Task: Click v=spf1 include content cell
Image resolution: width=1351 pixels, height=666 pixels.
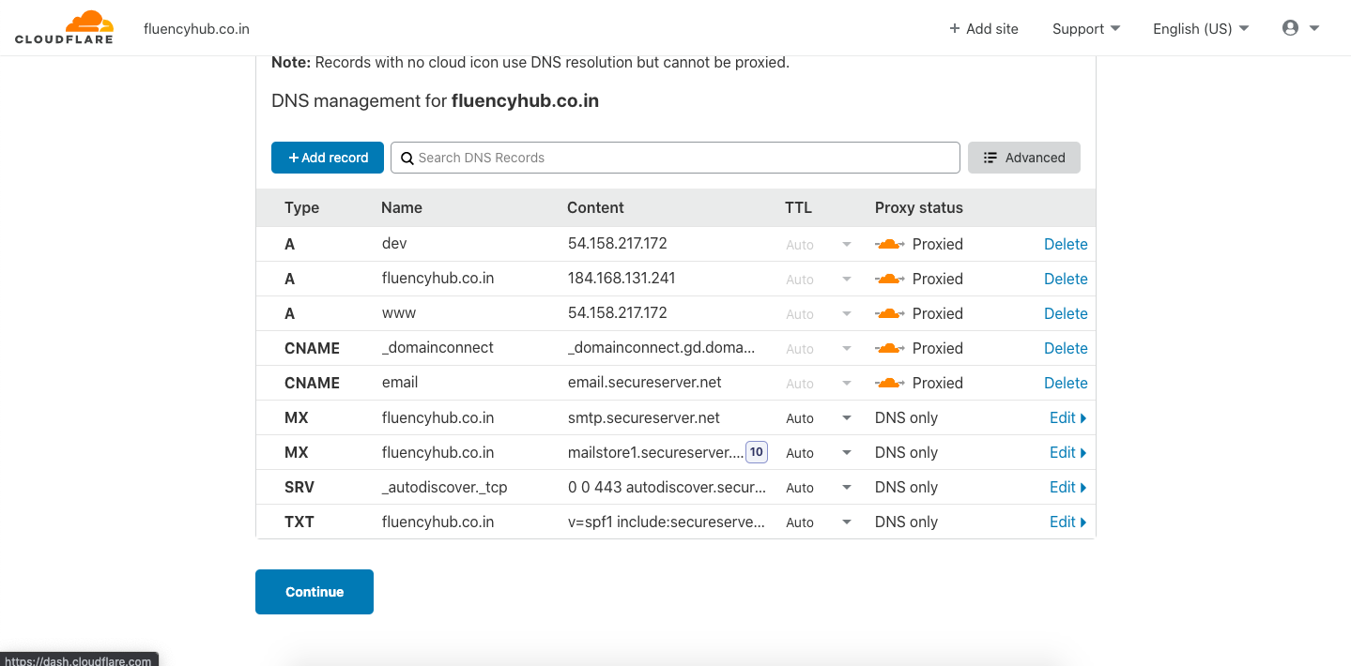Action: click(666, 522)
